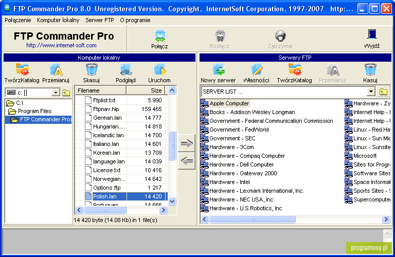The height and width of the screenshot is (257, 395).
Task: Sort files by Filename column header
Action: [x=101, y=90]
